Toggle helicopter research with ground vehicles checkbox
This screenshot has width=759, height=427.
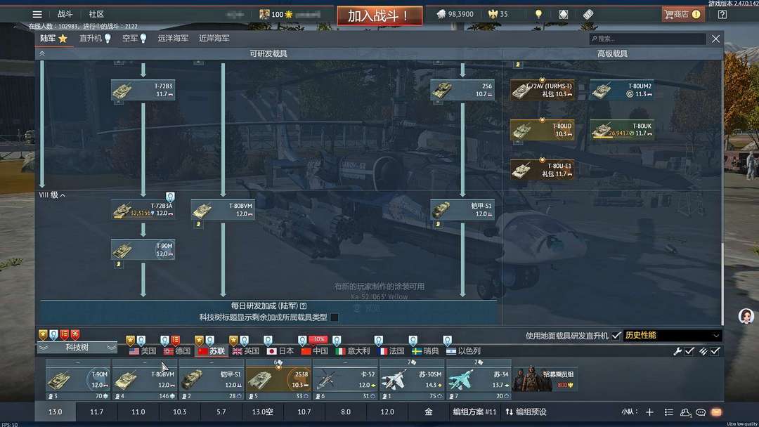click(616, 336)
